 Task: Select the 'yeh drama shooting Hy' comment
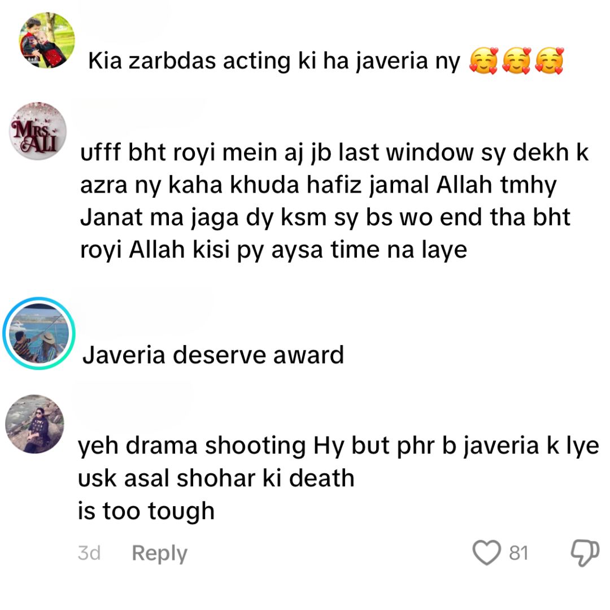click(338, 478)
